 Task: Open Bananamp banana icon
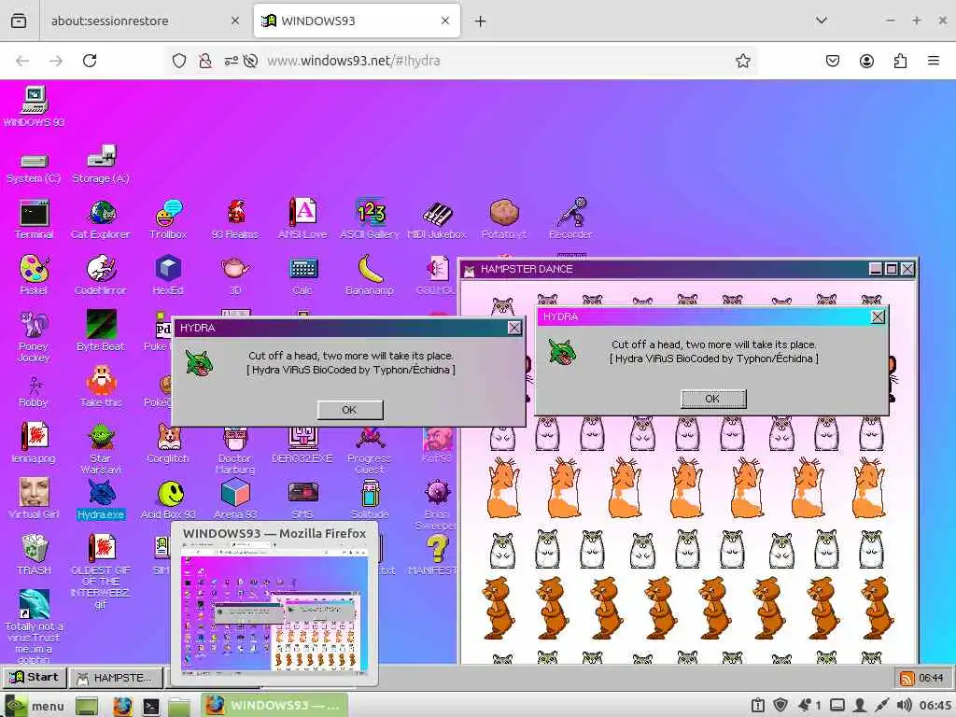pos(370,275)
